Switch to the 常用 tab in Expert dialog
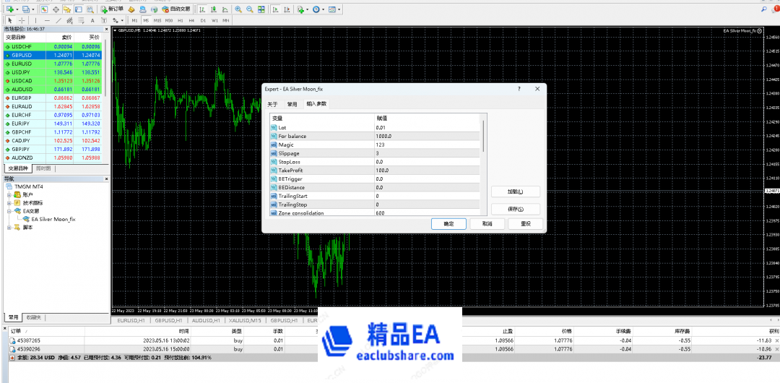Screen dimensions: 780x383 coord(292,104)
